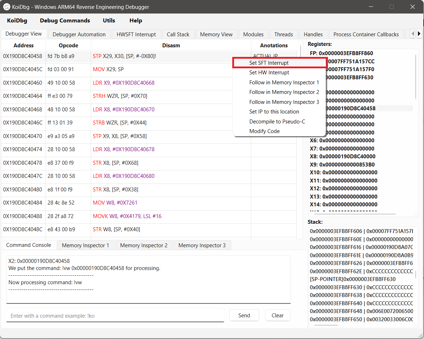This screenshot has width=424, height=339.
Task: Click opcode e8 37 00 f9
Action: pos(60,163)
